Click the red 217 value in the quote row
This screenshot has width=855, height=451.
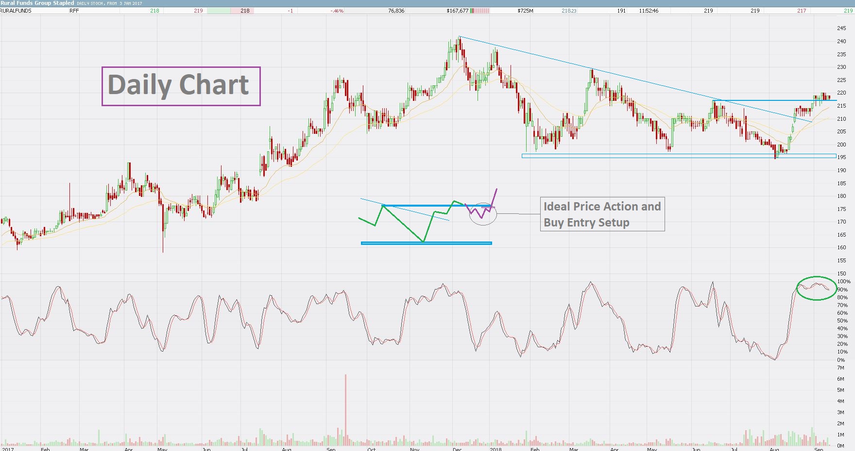[802, 11]
